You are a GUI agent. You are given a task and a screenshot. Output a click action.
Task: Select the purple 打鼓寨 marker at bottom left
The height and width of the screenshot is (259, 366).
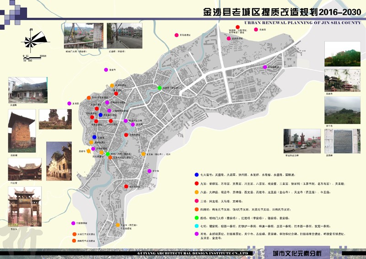[73, 223]
